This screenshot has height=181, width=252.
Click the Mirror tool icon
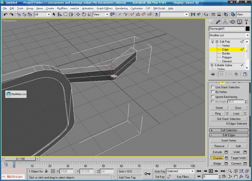pyautogui.click(x=193, y=15)
